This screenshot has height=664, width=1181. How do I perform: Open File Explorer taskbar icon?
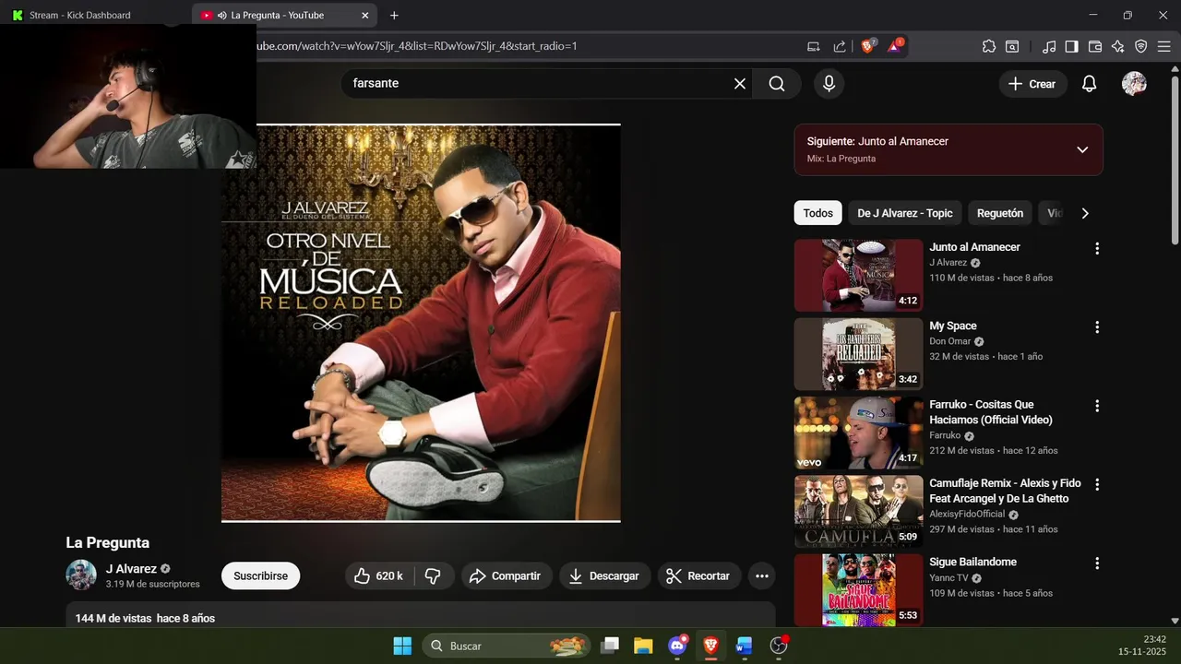point(643,646)
